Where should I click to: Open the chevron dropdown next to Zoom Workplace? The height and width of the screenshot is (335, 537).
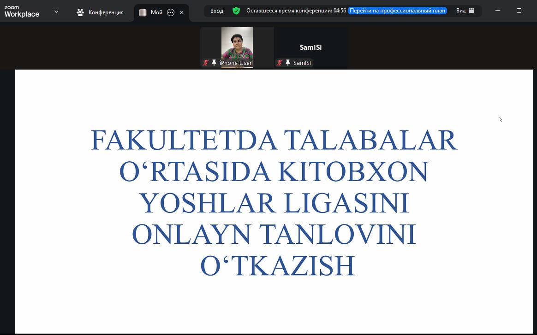pyautogui.click(x=57, y=12)
